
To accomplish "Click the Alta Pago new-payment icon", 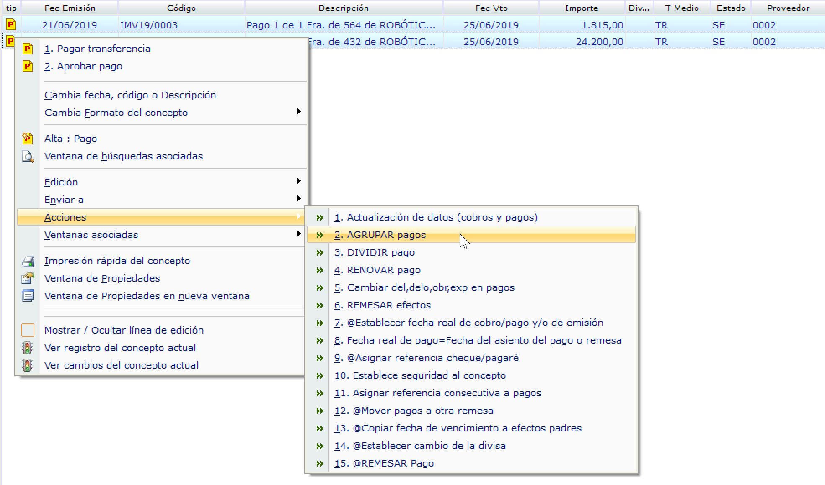I will [28, 139].
